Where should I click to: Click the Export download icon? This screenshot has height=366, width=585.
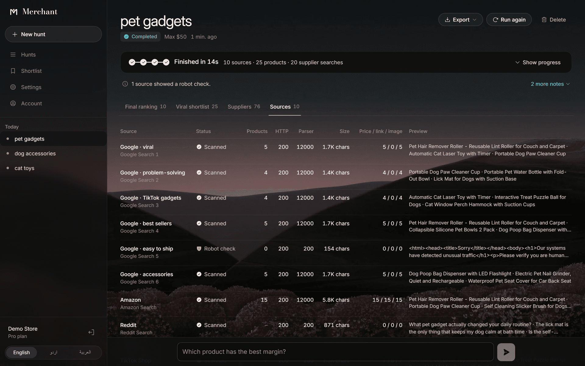(x=447, y=20)
